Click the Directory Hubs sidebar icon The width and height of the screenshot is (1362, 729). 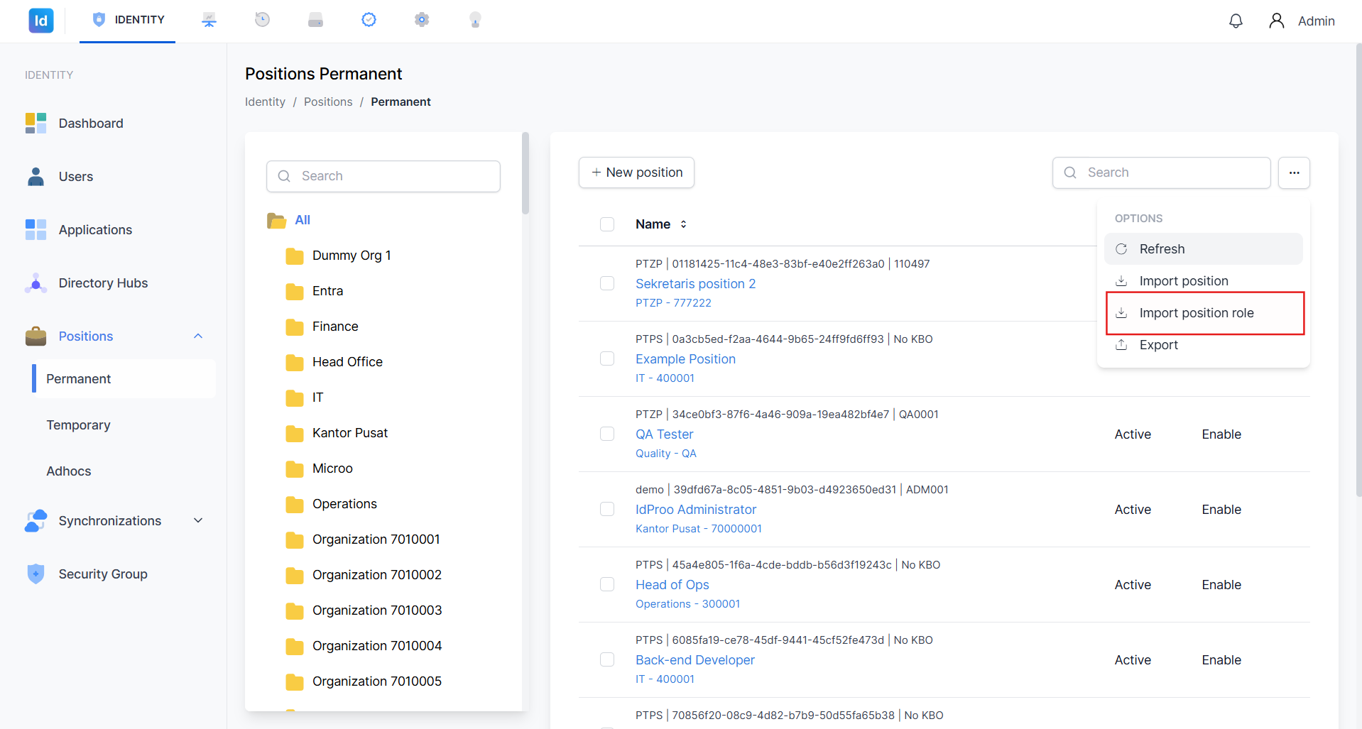pyautogui.click(x=36, y=283)
